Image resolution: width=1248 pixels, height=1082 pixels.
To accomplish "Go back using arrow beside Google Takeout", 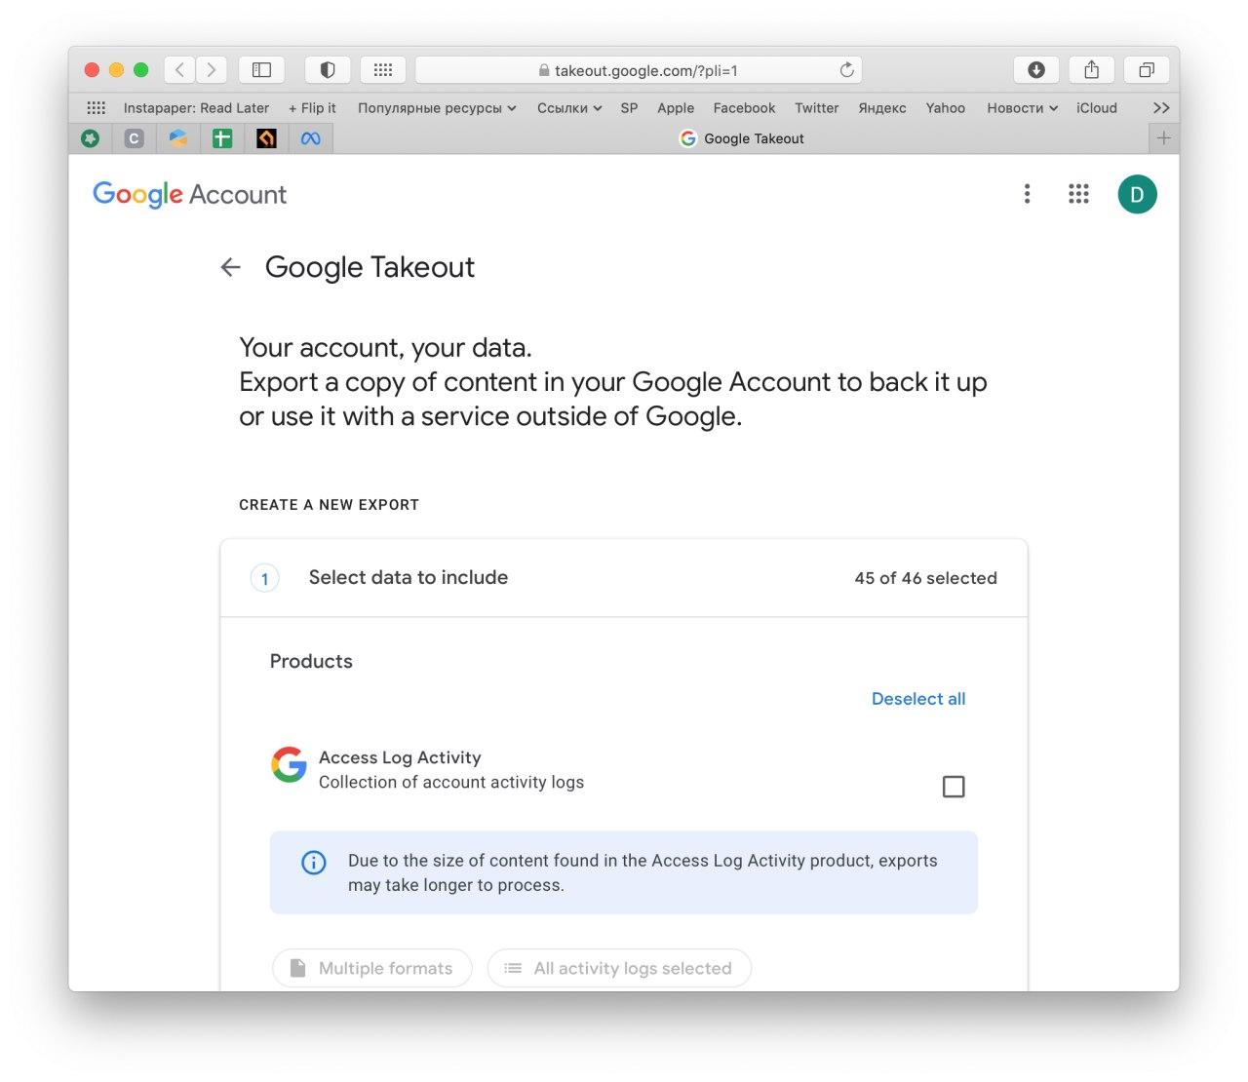I will pos(230,267).
